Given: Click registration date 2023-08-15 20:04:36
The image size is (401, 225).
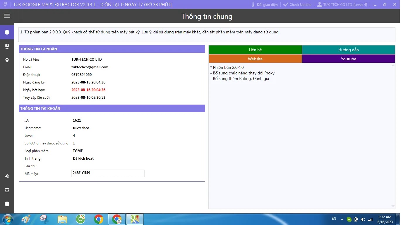Looking at the screenshot, I should (x=88, y=82).
